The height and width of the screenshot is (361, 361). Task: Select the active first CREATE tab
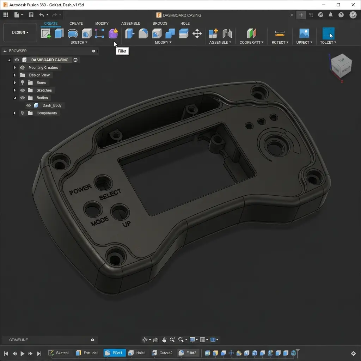coord(51,24)
